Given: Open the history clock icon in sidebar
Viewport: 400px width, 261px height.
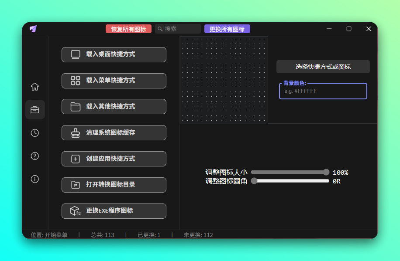Looking at the screenshot, I should point(34,132).
